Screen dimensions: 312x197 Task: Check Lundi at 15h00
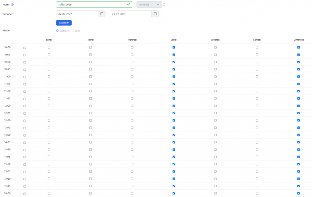(x=49, y=164)
